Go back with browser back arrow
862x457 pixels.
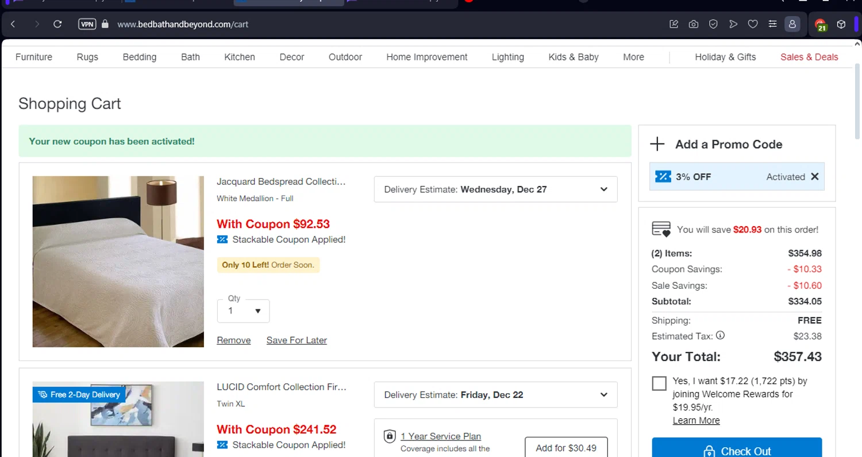click(x=13, y=24)
